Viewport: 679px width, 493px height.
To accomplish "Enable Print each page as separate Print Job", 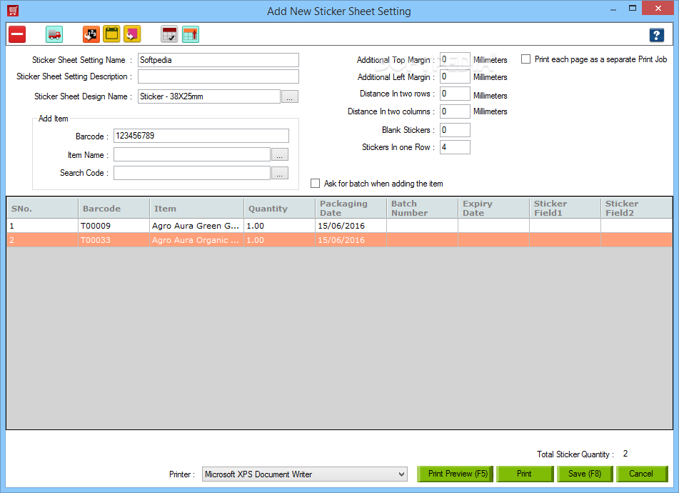I will (x=525, y=59).
